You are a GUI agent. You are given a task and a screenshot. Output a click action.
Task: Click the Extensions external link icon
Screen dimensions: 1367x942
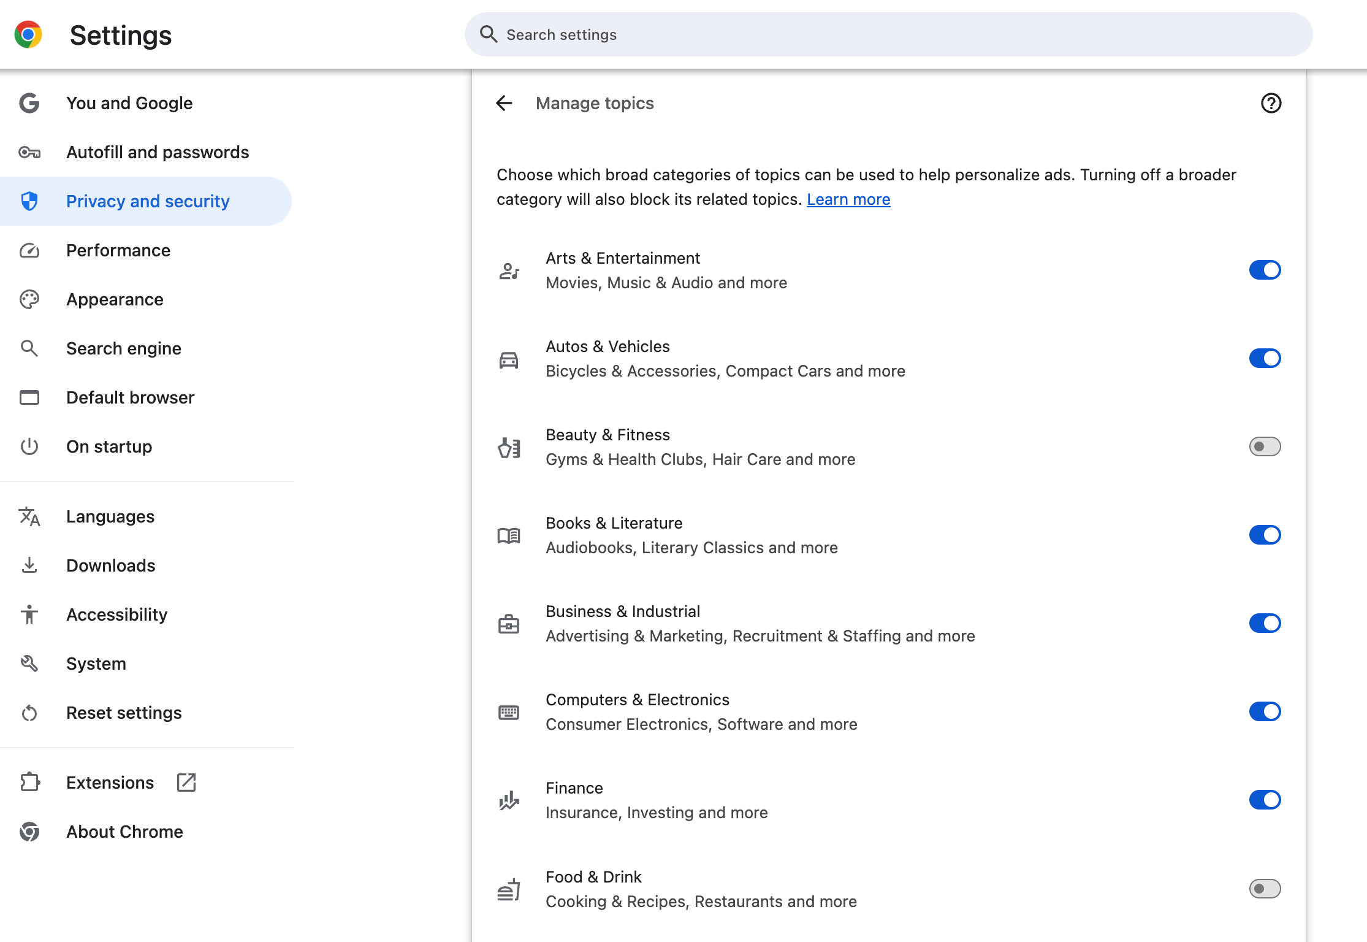pyautogui.click(x=187, y=783)
